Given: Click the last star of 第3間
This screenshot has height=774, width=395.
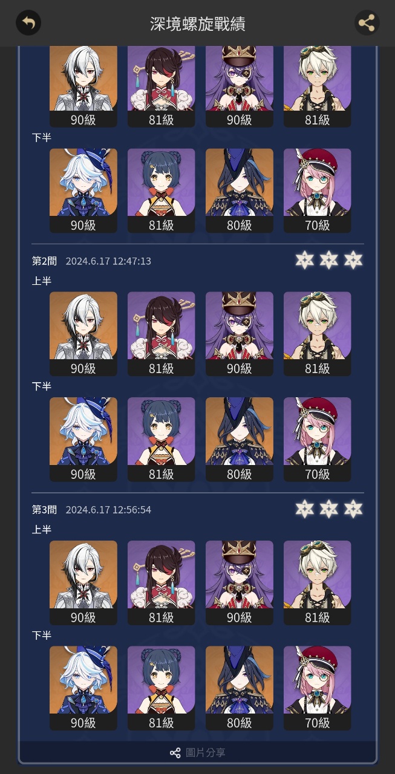Looking at the screenshot, I should click(x=353, y=509).
